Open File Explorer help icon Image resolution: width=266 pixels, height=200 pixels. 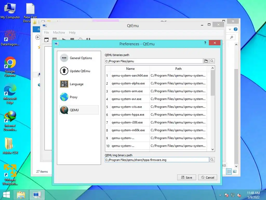[235, 29]
